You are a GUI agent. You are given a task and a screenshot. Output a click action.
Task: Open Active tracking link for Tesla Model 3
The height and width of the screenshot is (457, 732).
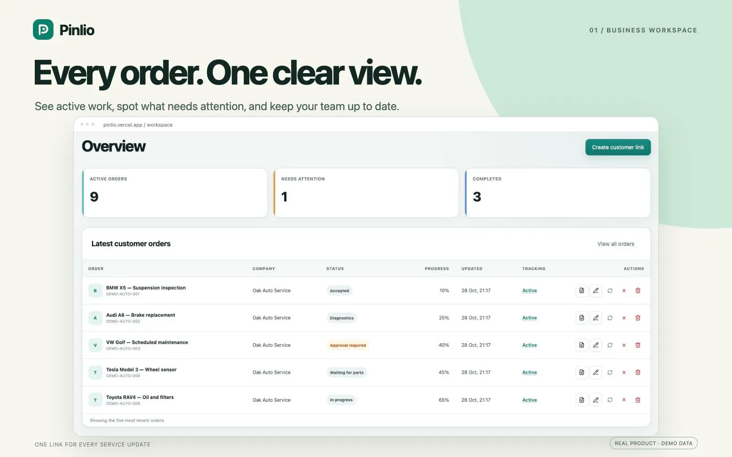(529, 372)
